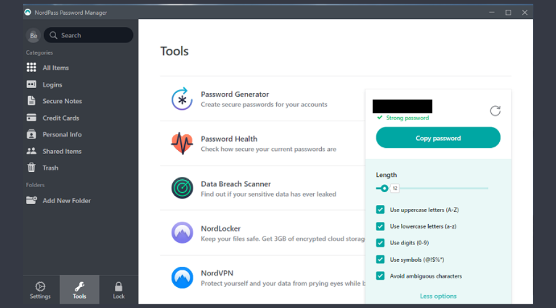556x308 pixels.
Task: Open the profile avatar 'Be'
Action: (x=33, y=35)
